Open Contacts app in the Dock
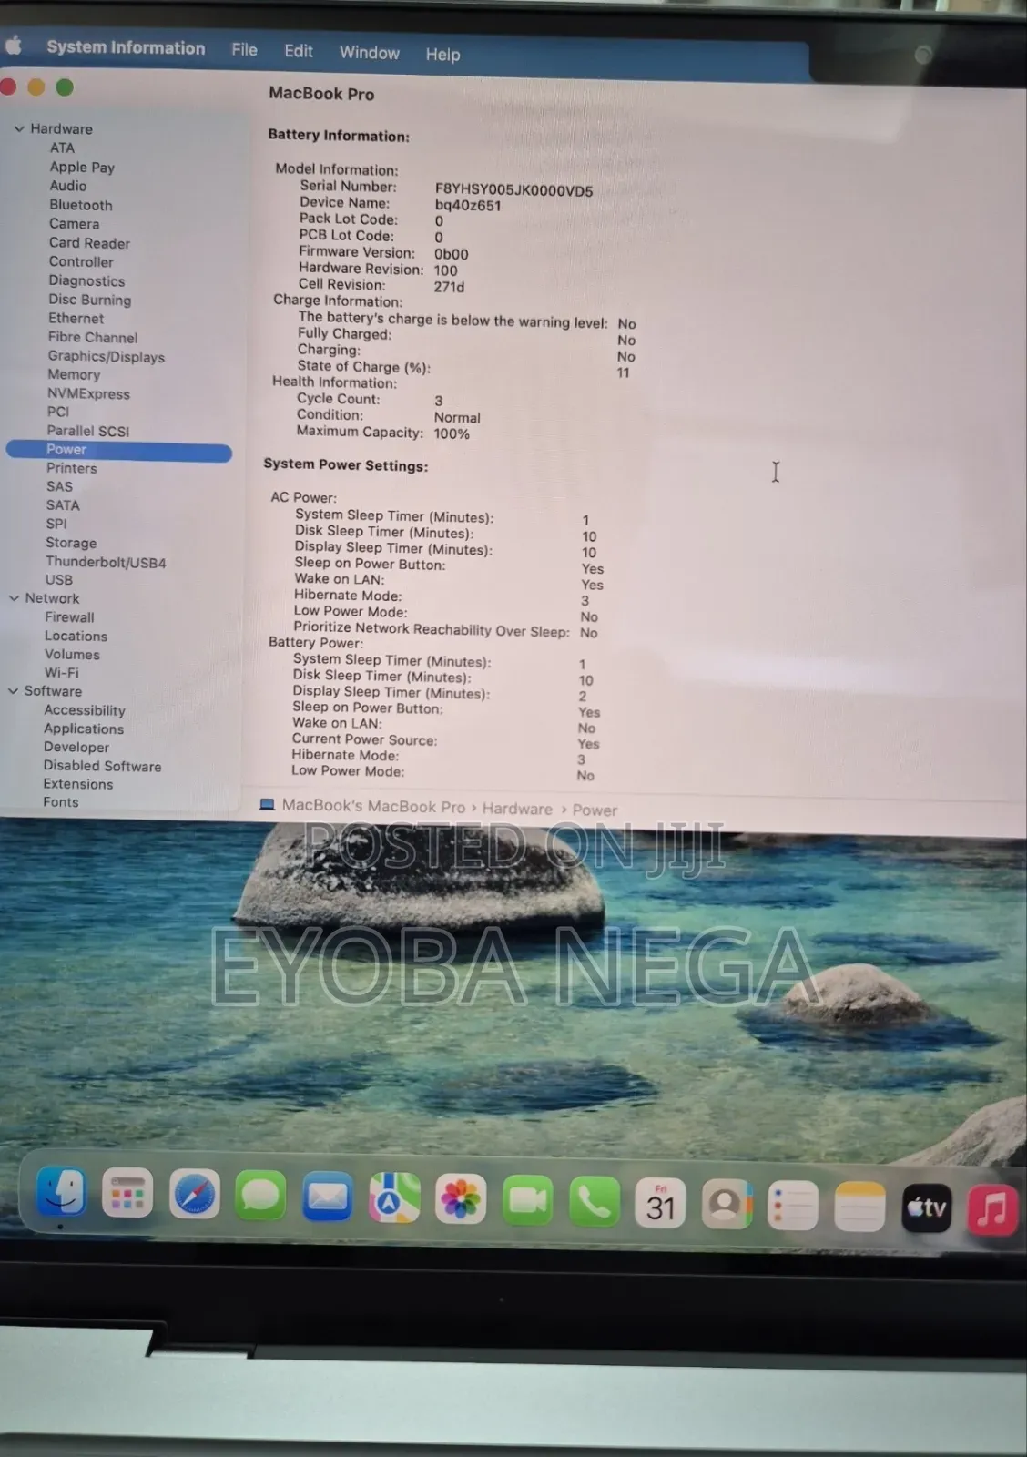Image resolution: width=1027 pixels, height=1457 pixels. [727, 1206]
